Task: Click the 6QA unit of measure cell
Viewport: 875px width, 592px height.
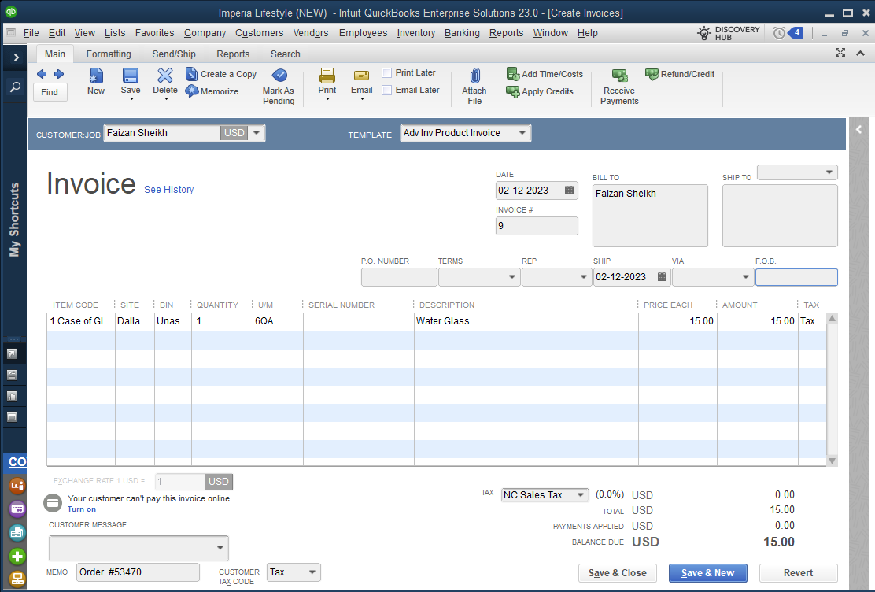Action: [x=278, y=321]
